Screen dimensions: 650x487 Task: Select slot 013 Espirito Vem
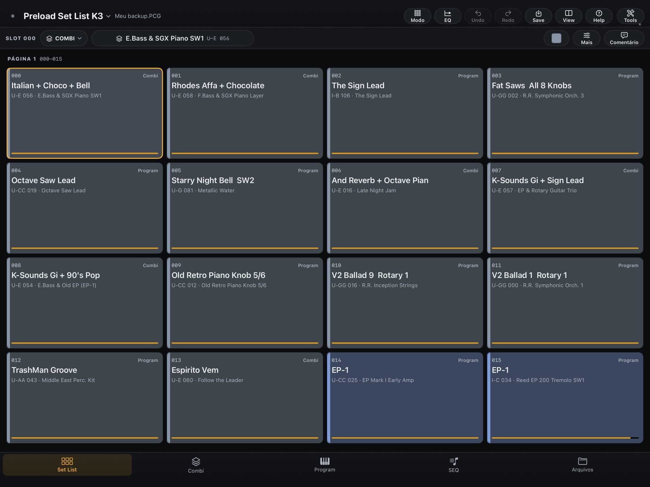click(245, 397)
